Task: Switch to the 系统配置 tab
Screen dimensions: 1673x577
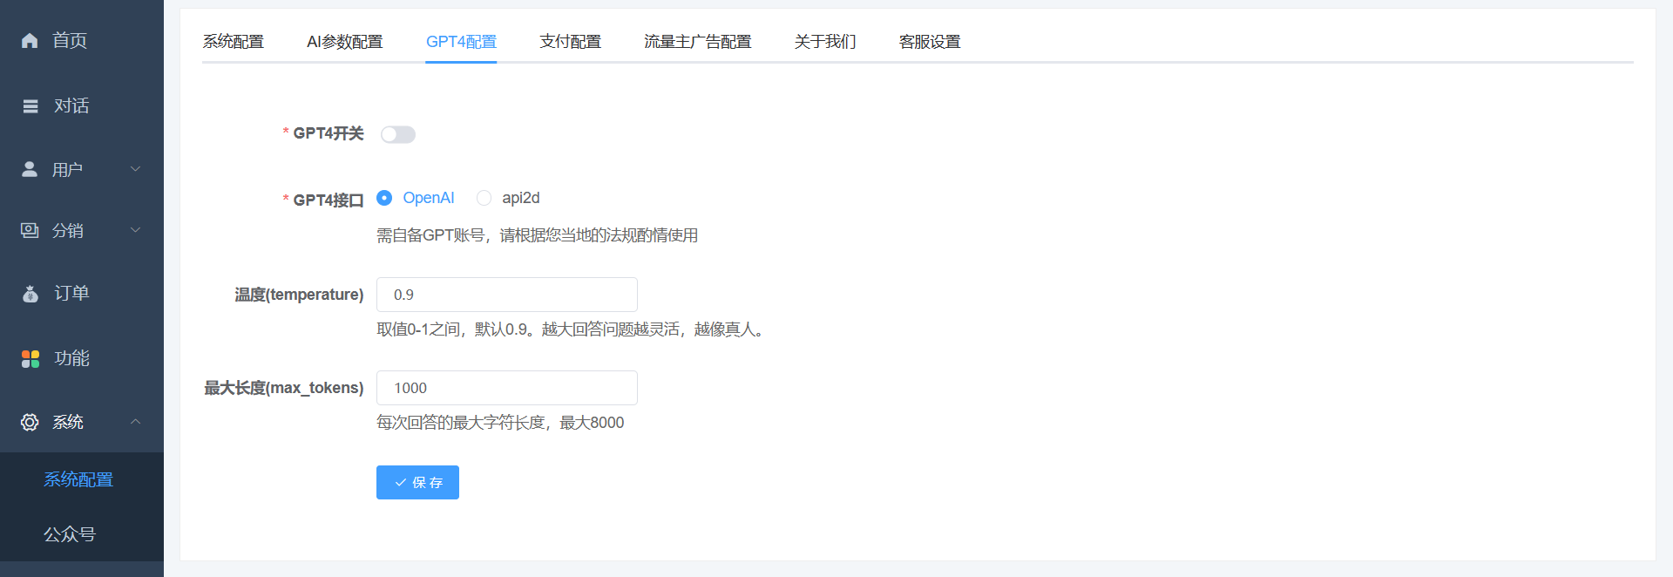Action: [x=234, y=42]
